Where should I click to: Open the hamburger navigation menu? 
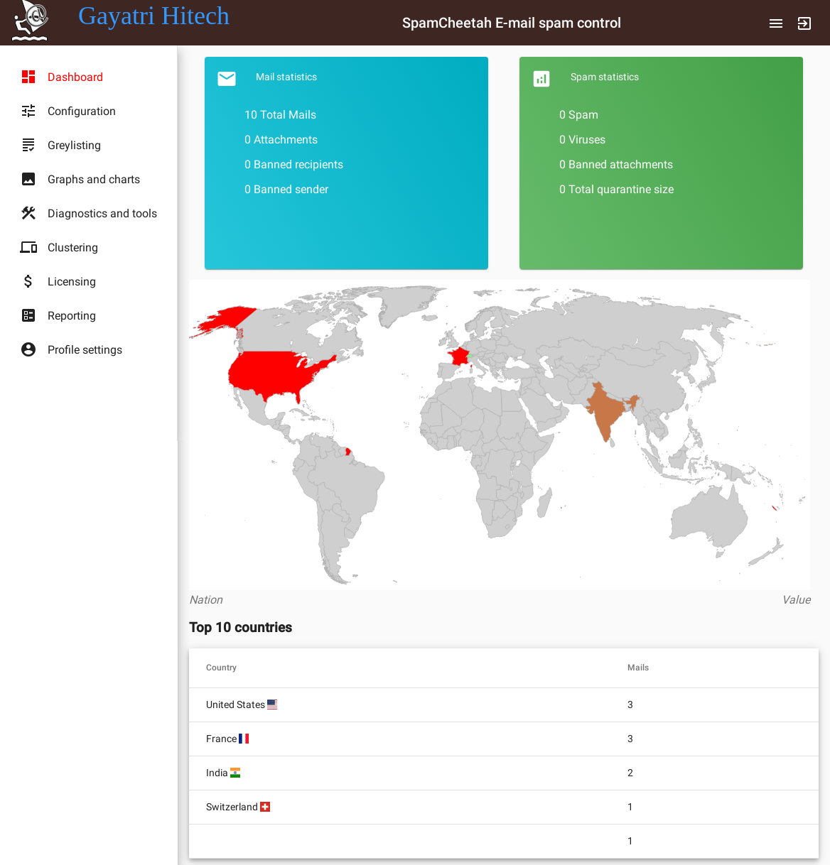(x=775, y=23)
